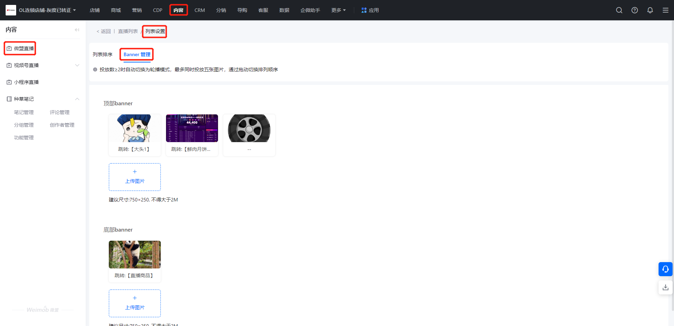Screen dimensions: 674x326
Task: Click the store logo at the top left
Action: pos(11,10)
